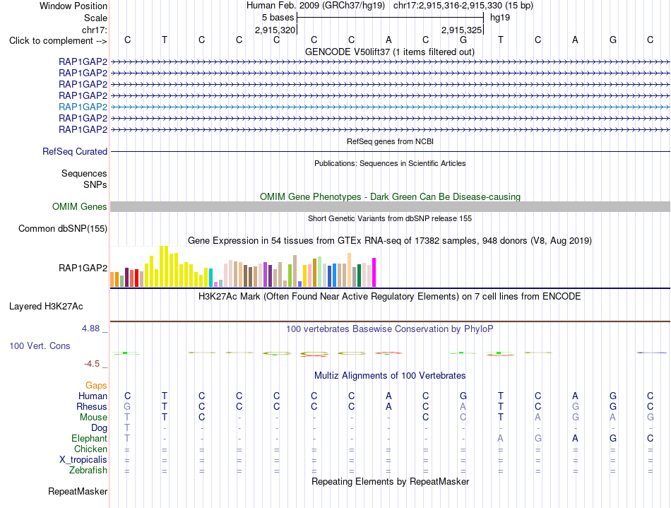The height and width of the screenshot is (508, 671).
Task: Click the RepeatMasker track label
Action: [78, 491]
